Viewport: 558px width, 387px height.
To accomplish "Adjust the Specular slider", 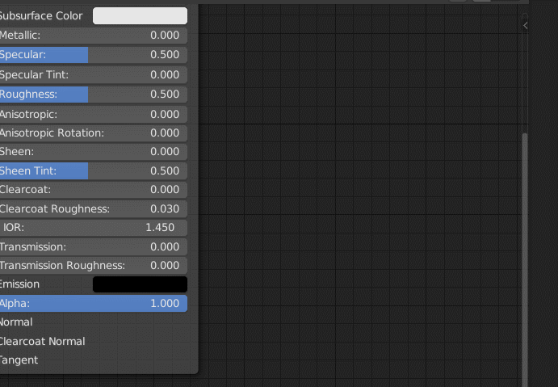I will pos(94,55).
